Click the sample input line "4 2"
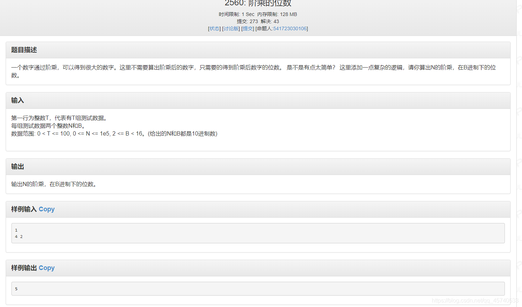This screenshot has height=307, width=522. (x=19, y=237)
